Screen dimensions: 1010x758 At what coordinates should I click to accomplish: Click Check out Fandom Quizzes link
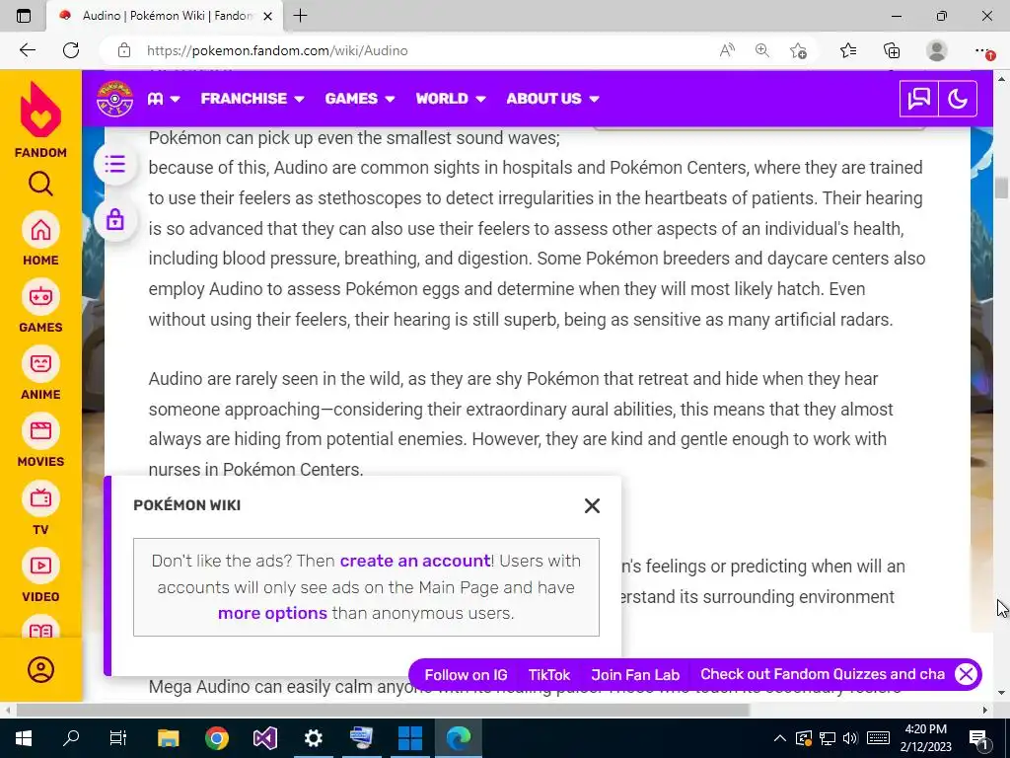(822, 674)
